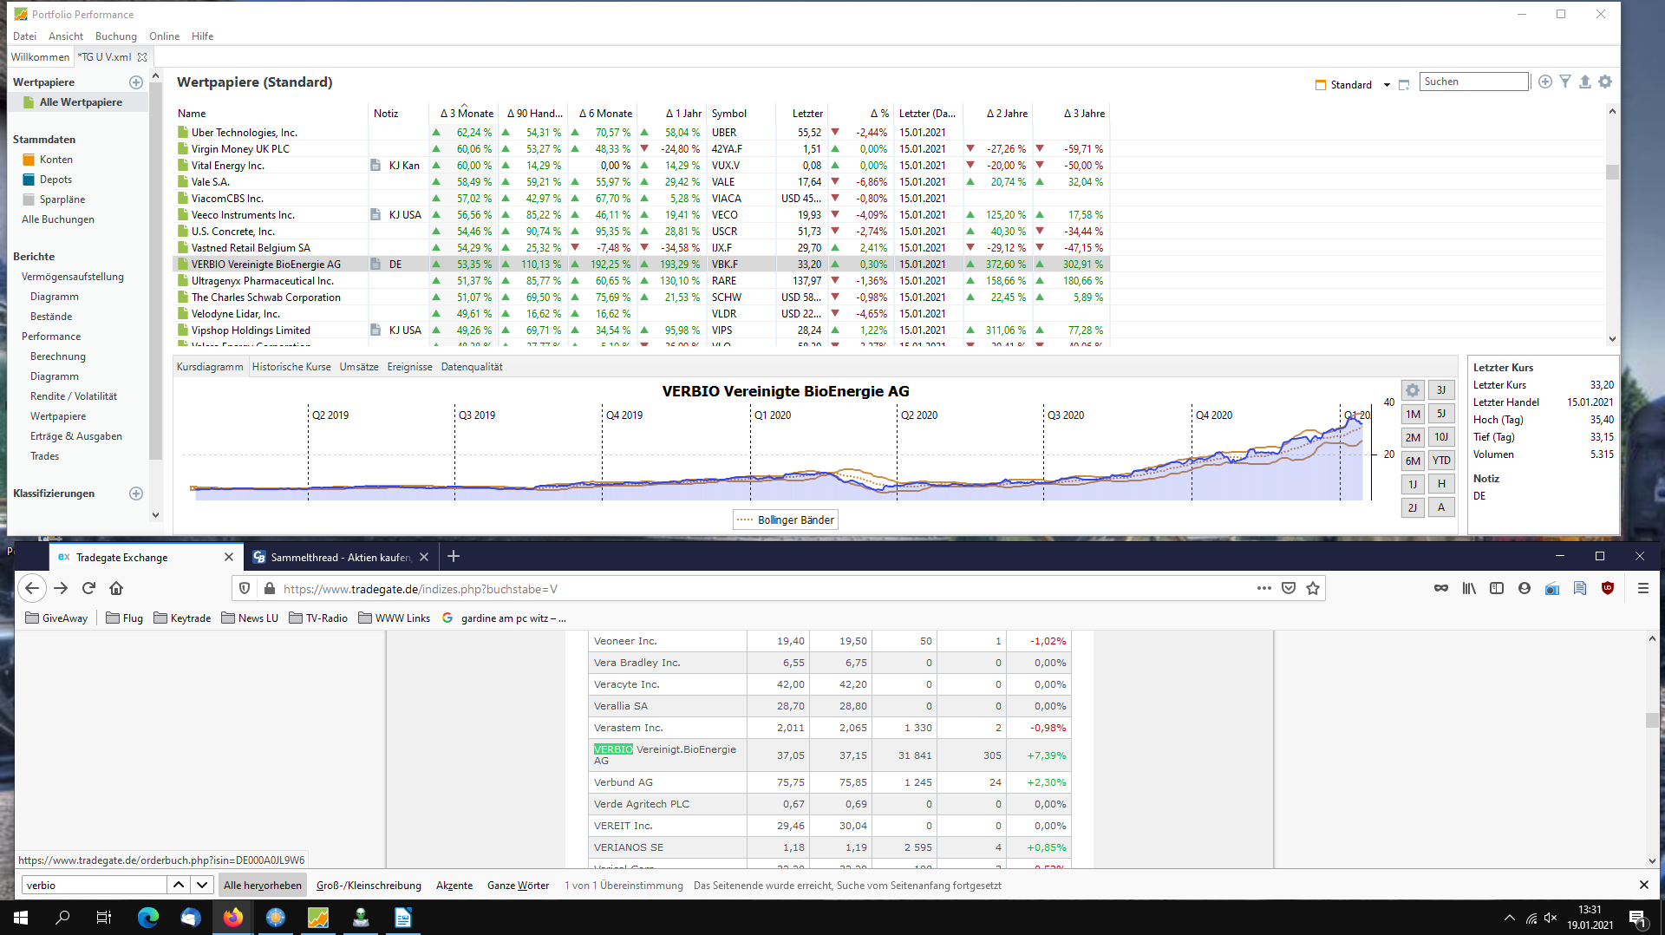Open the Standard view dropdown arrow

pyautogui.click(x=1387, y=85)
